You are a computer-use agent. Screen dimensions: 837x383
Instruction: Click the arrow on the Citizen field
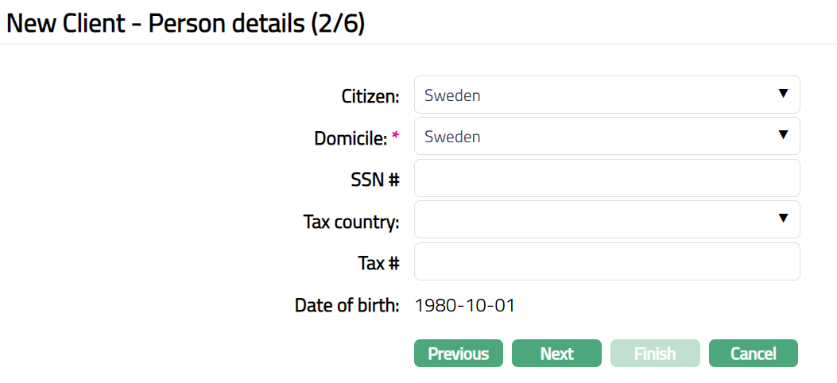click(783, 95)
